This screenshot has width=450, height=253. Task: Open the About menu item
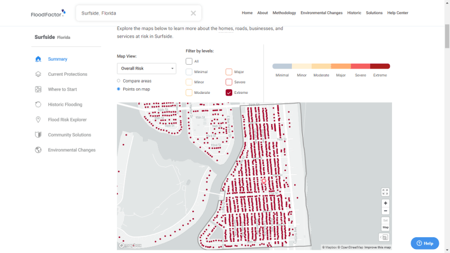point(262,13)
